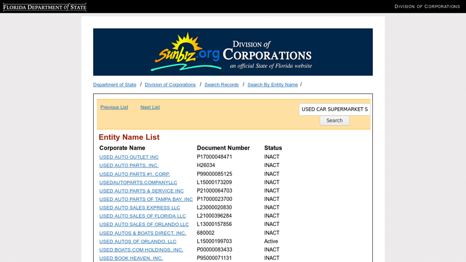Open USED AUTO PARTS, INC. record
This screenshot has height=262, width=466.
point(129,165)
